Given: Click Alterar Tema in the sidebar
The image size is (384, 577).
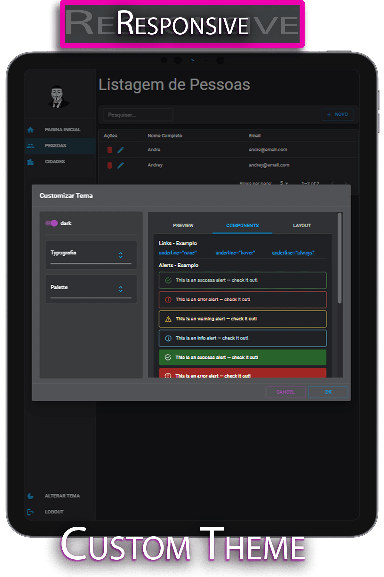Looking at the screenshot, I should pyautogui.click(x=60, y=496).
